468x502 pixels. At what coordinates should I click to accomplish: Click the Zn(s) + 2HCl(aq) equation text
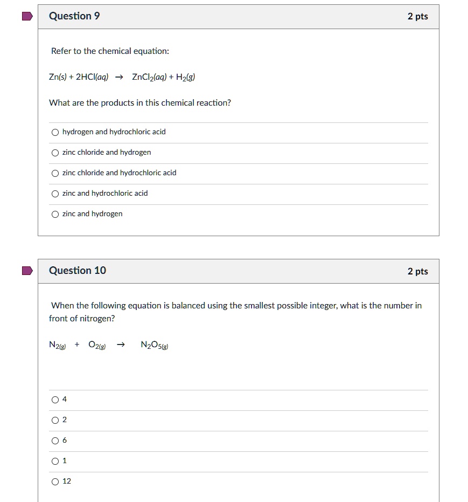click(122, 77)
